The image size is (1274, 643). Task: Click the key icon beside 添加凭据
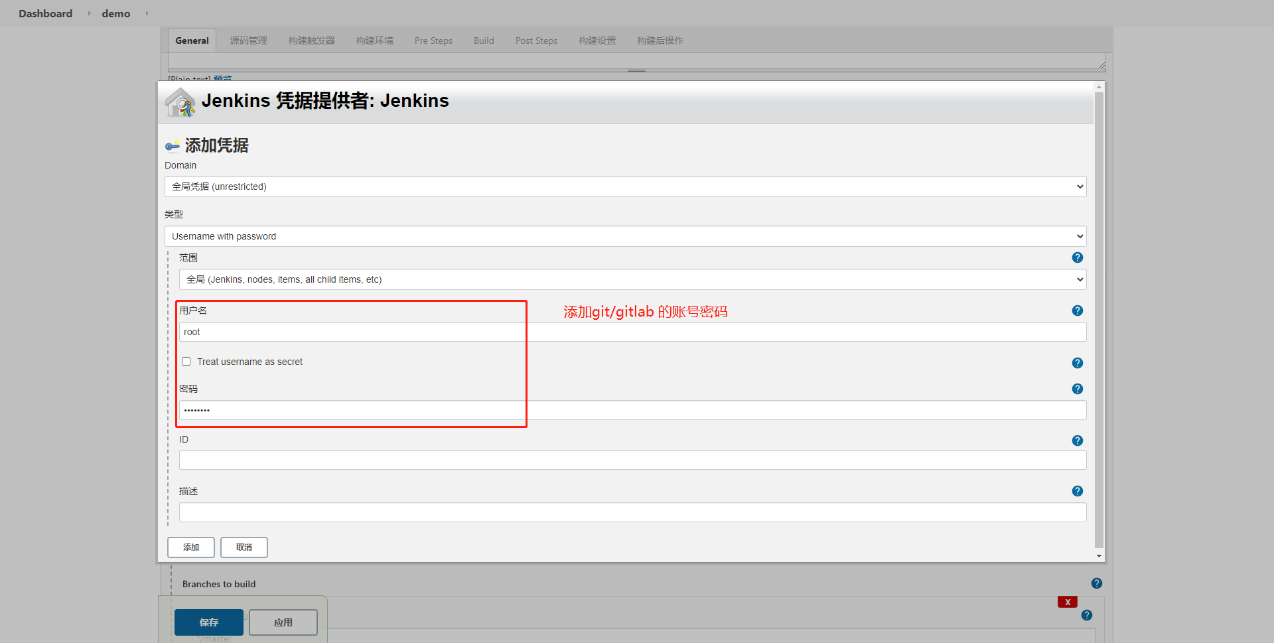173,146
